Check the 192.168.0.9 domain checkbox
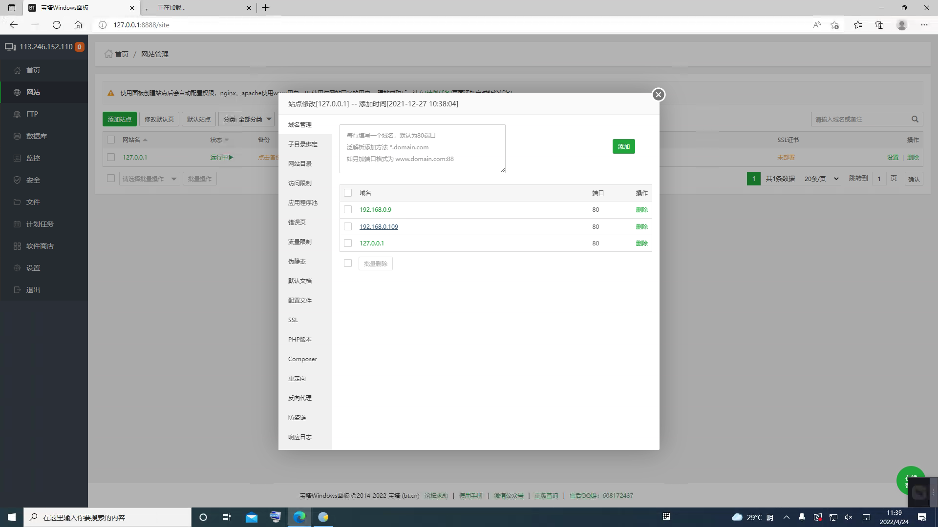This screenshot has width=938, height=527. click(348, 209)
